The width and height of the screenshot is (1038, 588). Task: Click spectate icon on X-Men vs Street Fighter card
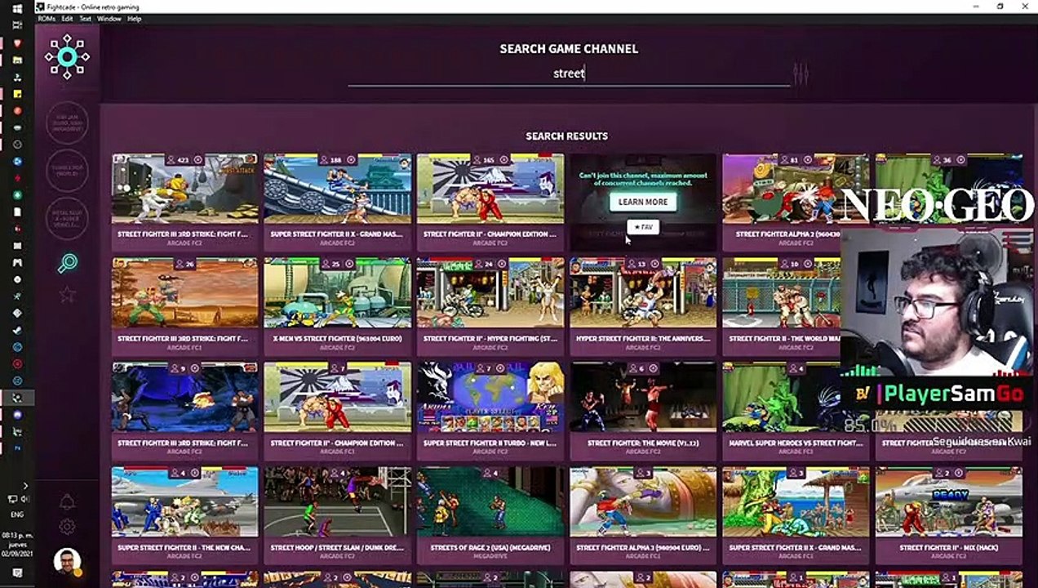(x=349, y=264)
